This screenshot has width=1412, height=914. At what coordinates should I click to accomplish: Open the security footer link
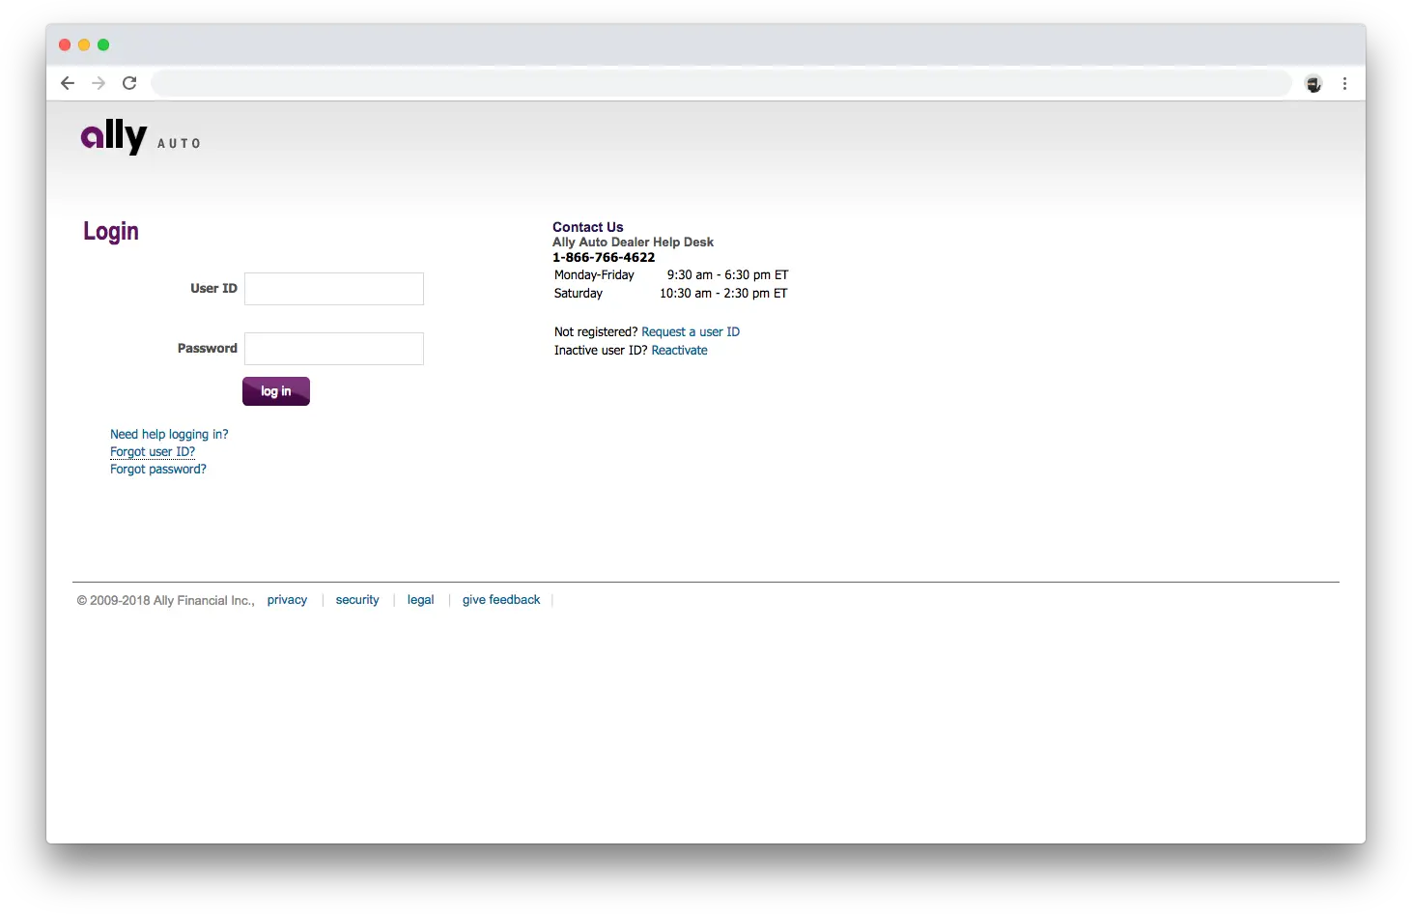click(357, 599)
